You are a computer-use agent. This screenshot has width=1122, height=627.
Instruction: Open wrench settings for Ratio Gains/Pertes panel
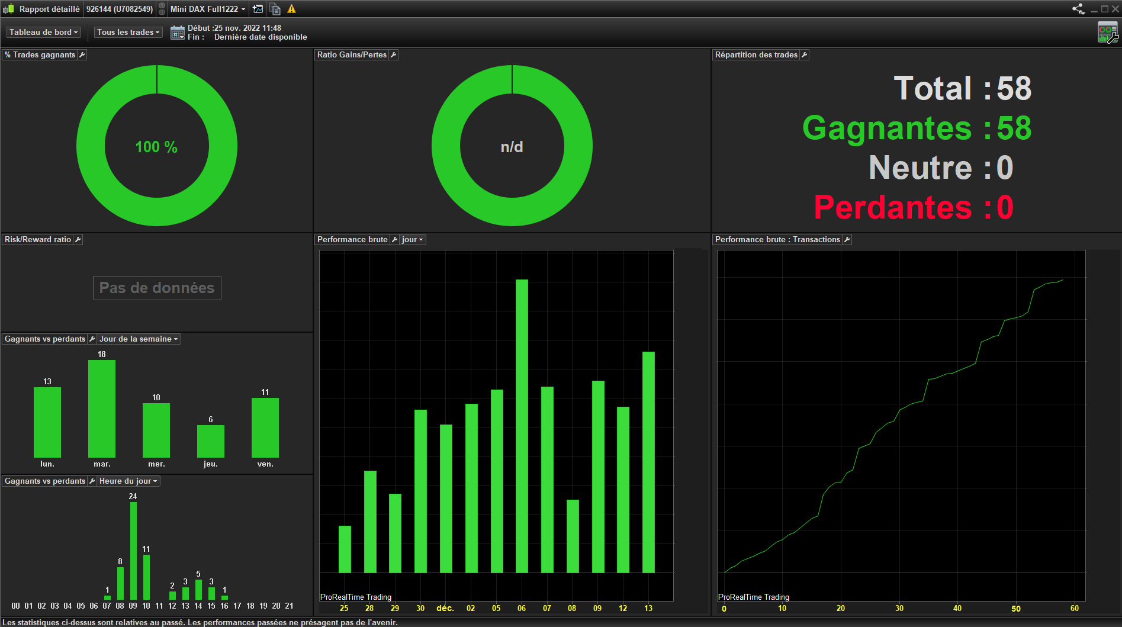[393, 54]
